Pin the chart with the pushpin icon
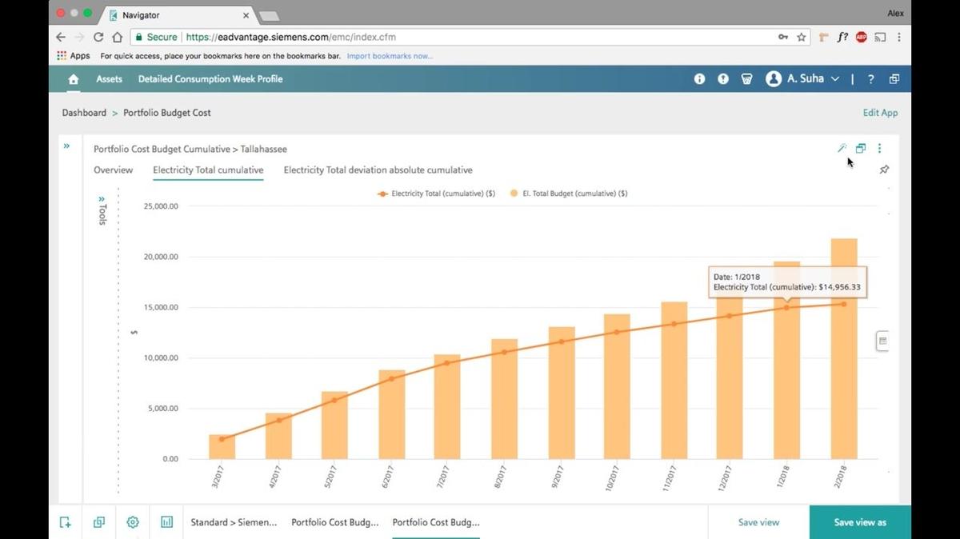This screenshot has height=539, width=960. pyautogui.click(x=884, y=170)
